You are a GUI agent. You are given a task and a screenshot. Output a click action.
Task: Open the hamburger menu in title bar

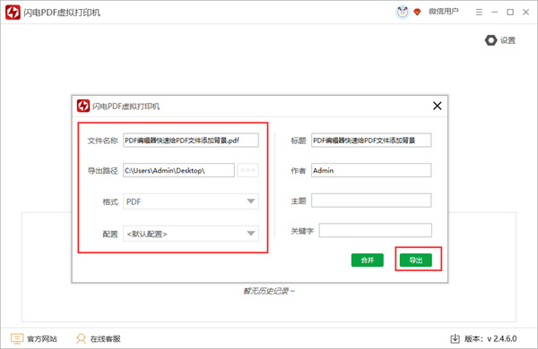pyautogui.click(x=479, y=13)
